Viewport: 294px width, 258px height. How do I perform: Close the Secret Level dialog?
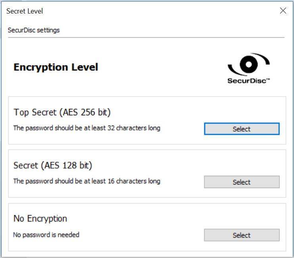click(x=283, y=11)
